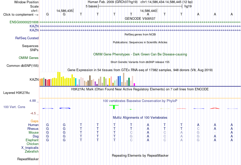Click the Elephant species row label

click(x=32, y=140)
